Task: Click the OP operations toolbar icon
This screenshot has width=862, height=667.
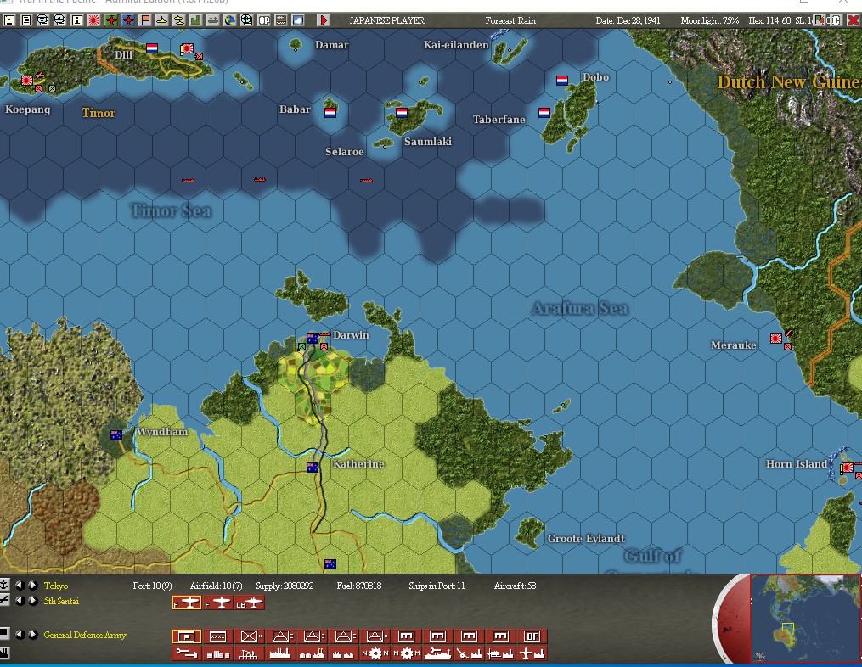Action: [264, 20]
